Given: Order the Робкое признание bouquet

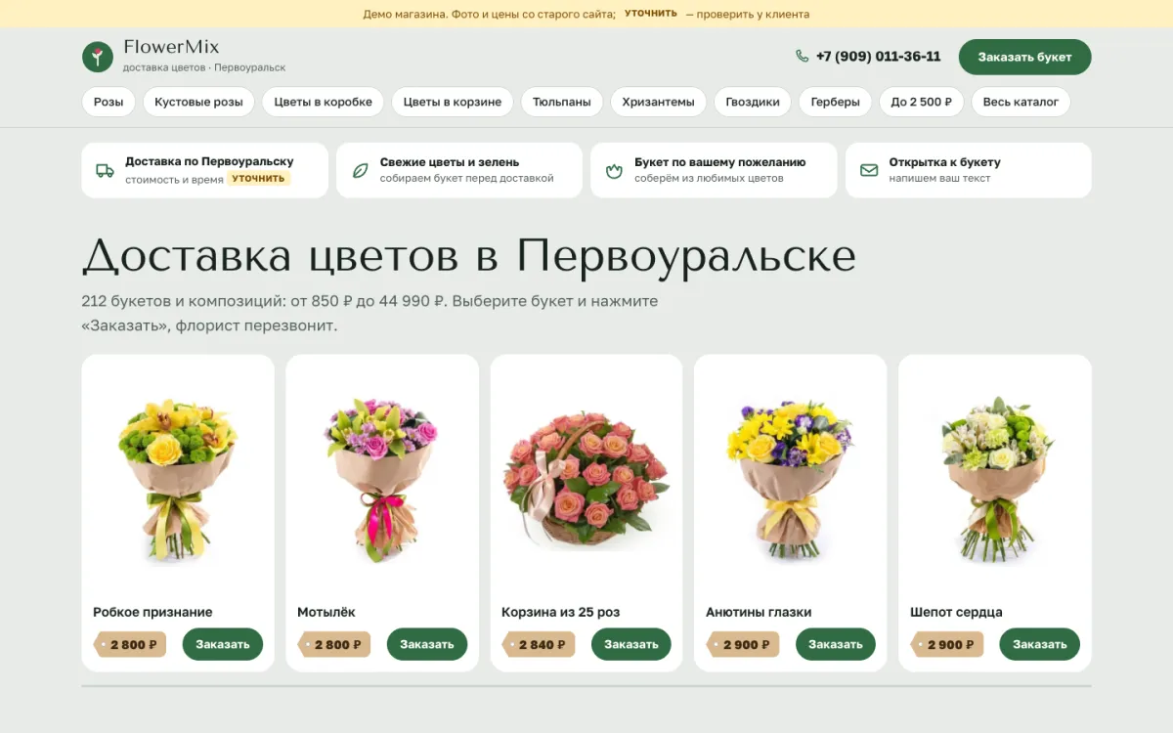Looking at the screenshot, I should pos(223,644).
